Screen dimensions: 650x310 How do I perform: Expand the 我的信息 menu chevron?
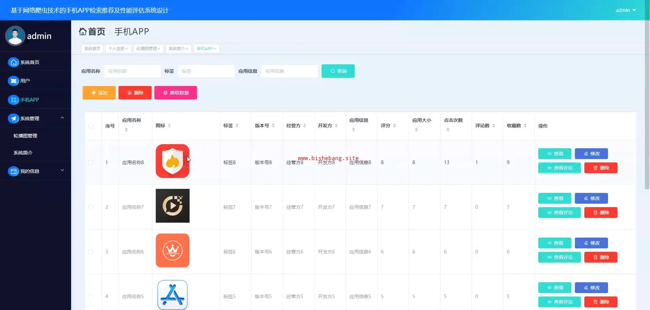tap(62, 170)
